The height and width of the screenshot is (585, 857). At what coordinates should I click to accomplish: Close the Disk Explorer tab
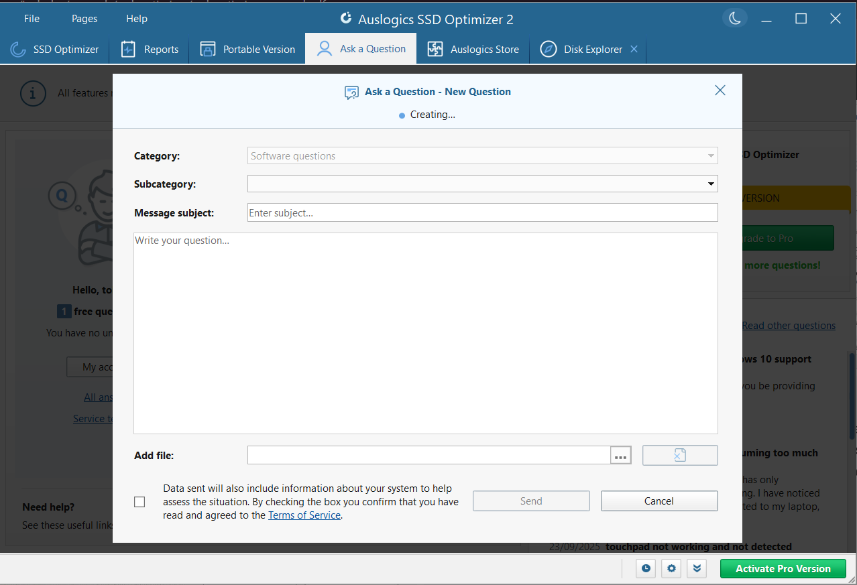634,49
